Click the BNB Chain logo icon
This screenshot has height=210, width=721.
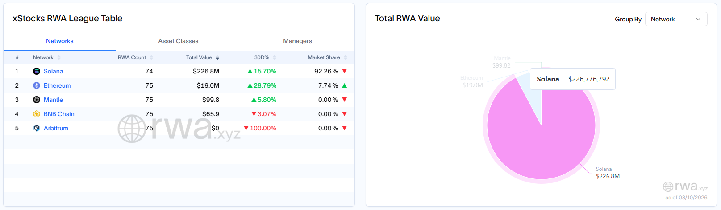click(37, 114)
